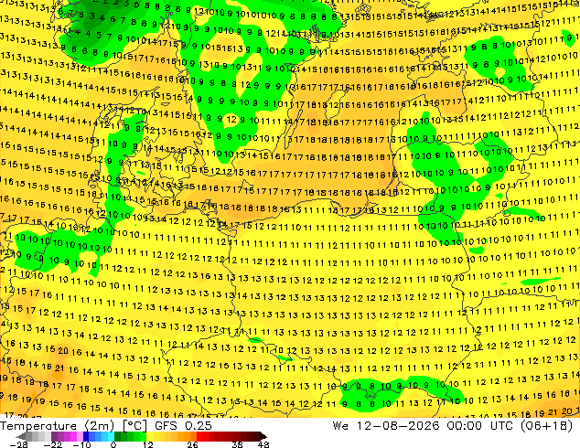Click the purple-magenta segment of the color scale
The height and width of the screenshot is (448, 580).
[67, 436]
